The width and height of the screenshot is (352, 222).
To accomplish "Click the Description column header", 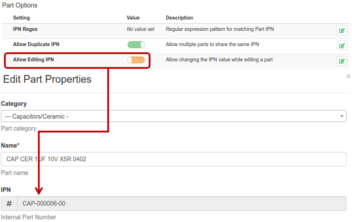I will tap(179, 18).
